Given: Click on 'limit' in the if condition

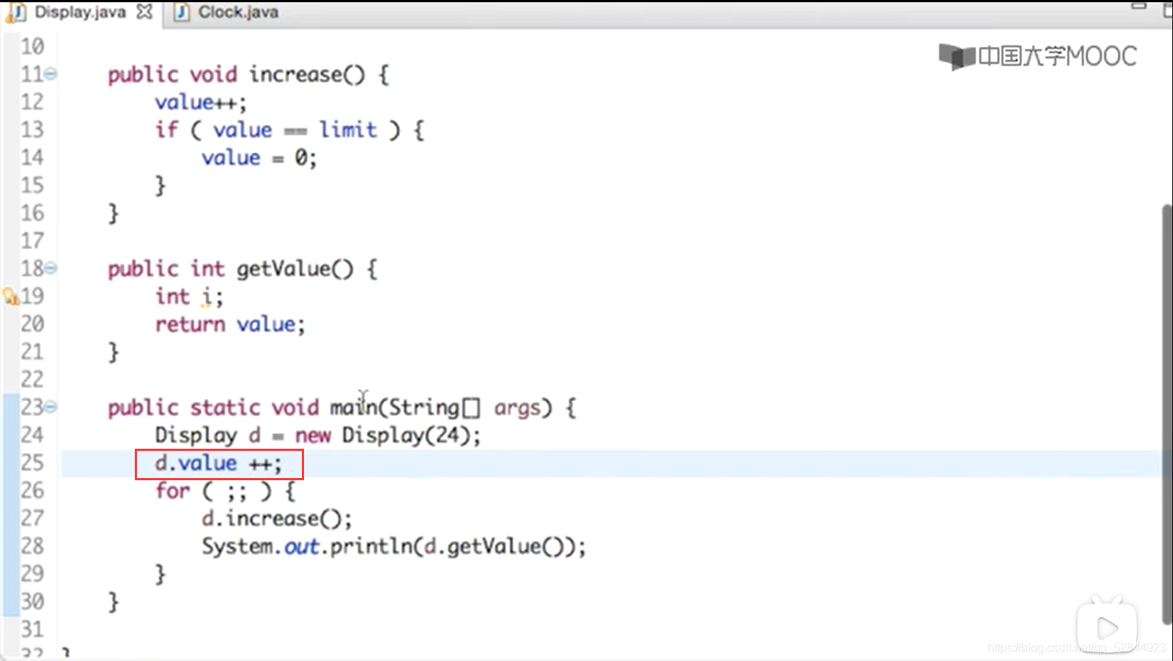Looking at the screenshot, I should point(348,130).
